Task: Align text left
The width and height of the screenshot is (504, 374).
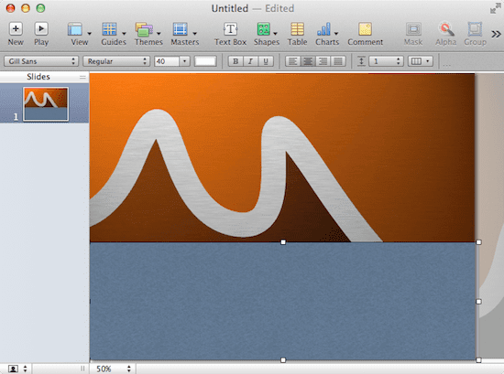Action: click(292, 61)
